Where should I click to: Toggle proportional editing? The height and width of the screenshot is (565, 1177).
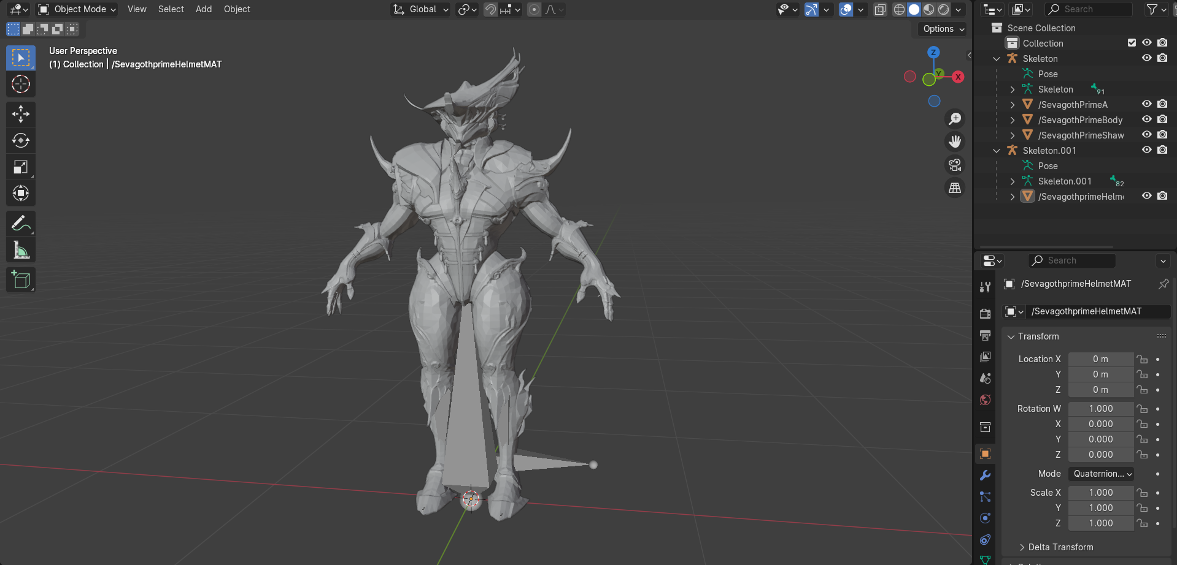pos(534,9)
